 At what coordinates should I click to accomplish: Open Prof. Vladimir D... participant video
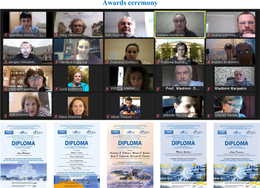pyautogui.click(x=180, y=78)
